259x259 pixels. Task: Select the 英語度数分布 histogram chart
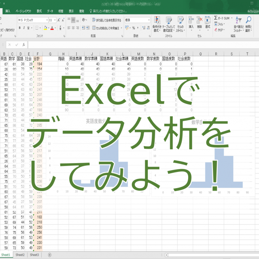pos(98,156)
